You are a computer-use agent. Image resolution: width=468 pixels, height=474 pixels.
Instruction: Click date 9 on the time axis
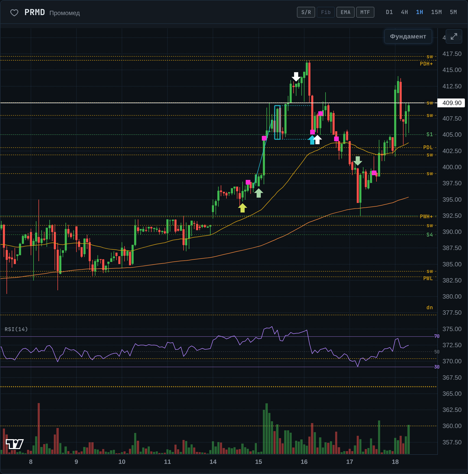(x=76, y=462)
